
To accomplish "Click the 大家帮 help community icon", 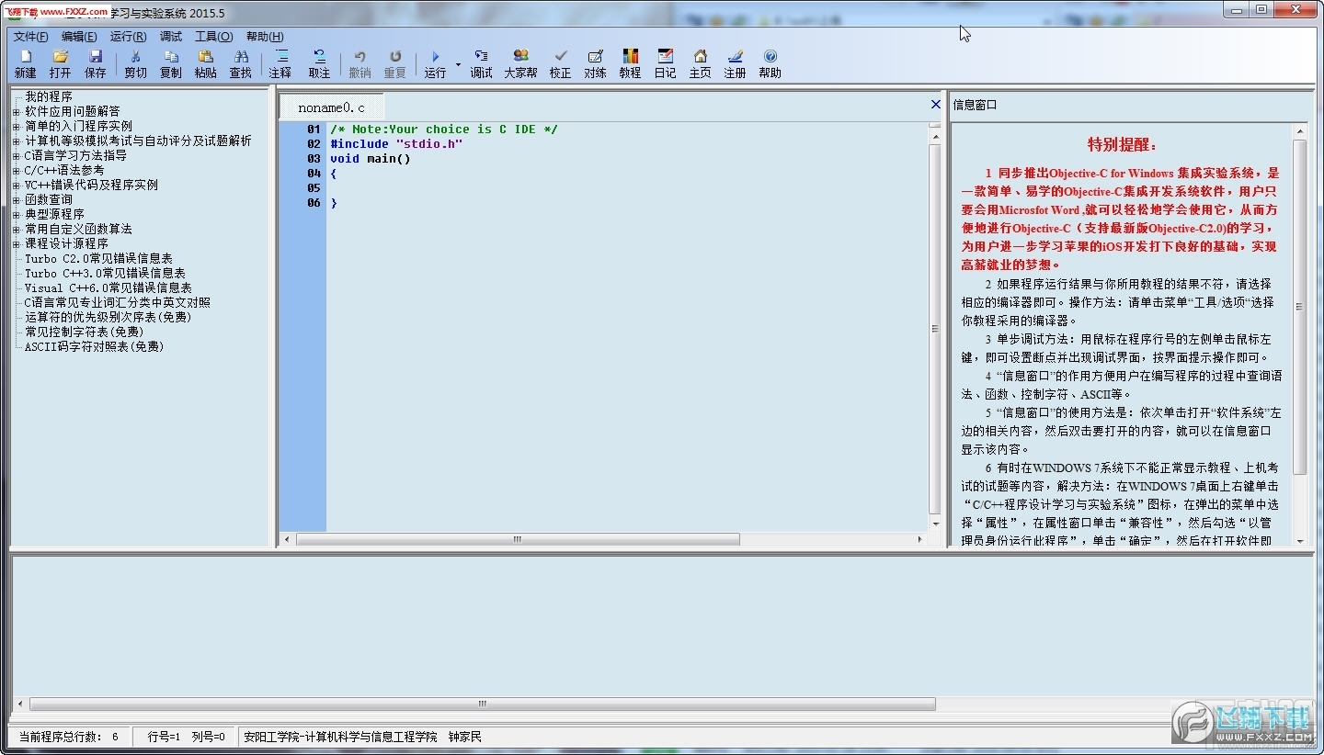I will [520, 62].
